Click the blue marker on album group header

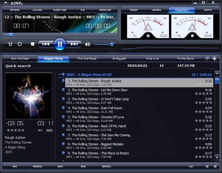63,74
